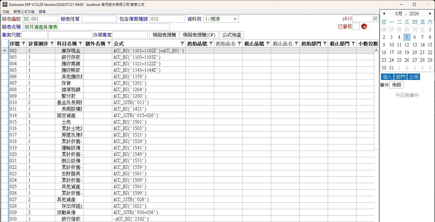Click the formula cell ACC_ISTB('030~036')
Image resolution: width=435 pixels, height=222 pixels.
click(x=149, y=212)
